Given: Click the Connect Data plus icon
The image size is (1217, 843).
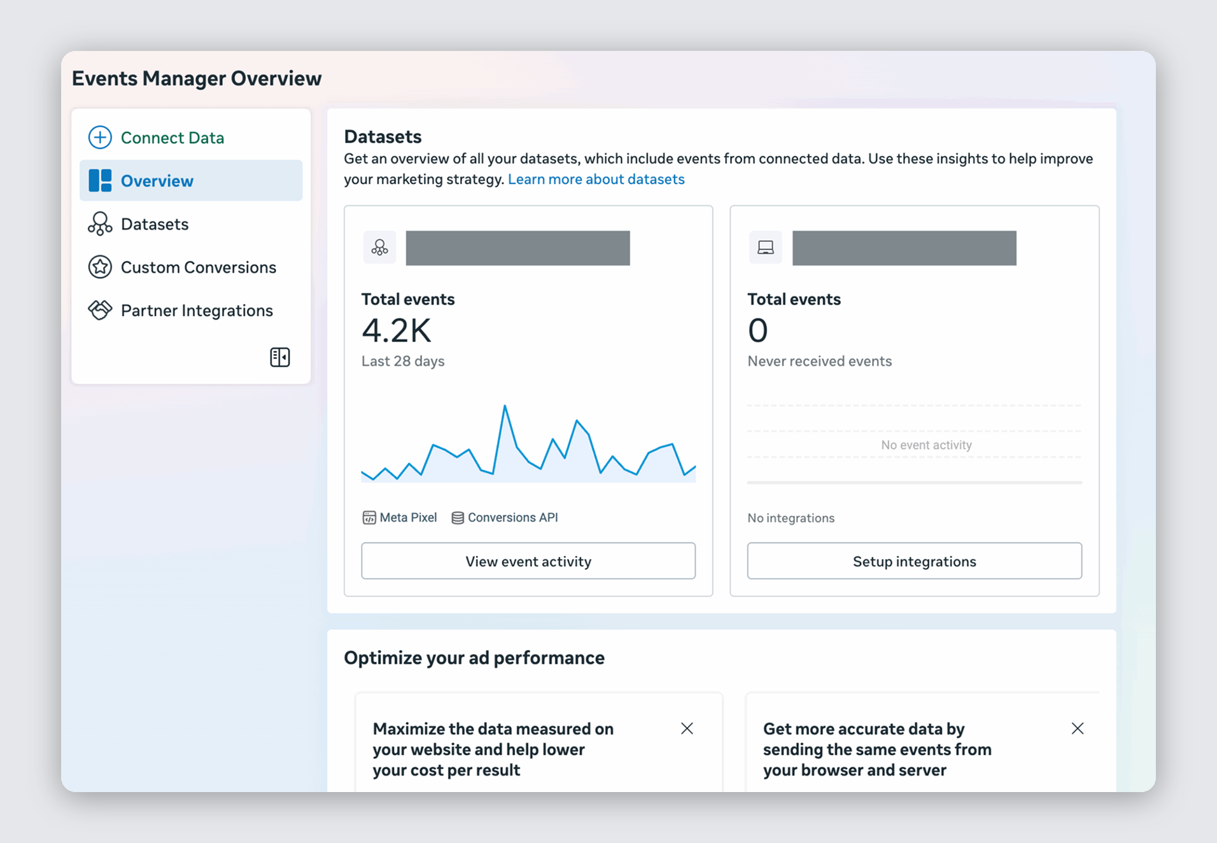Looking at the screenshot, I should tap(100, 138).
